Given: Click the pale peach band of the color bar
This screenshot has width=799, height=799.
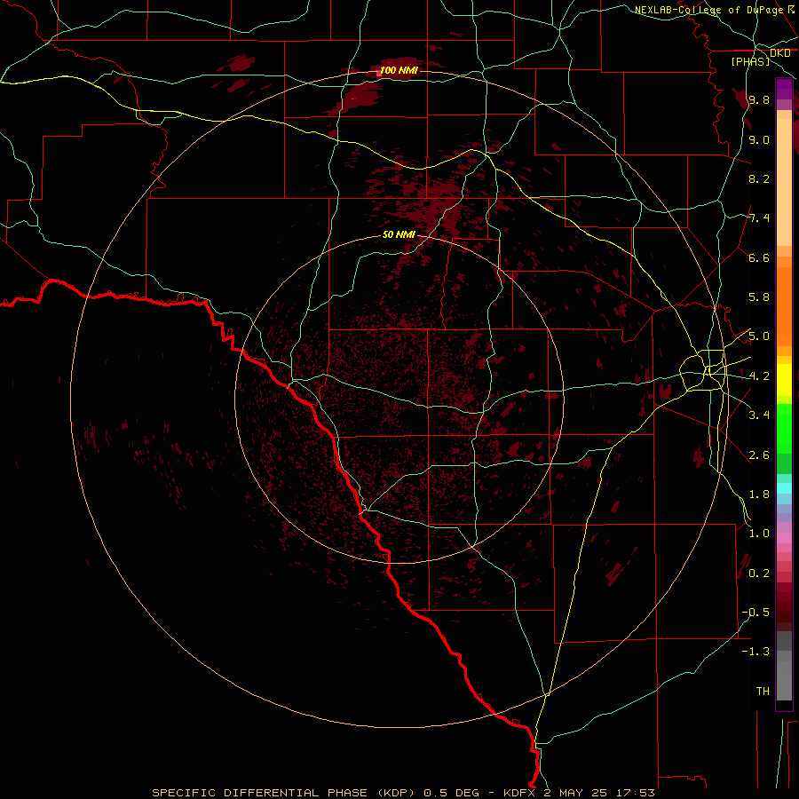Looking at the screenshot, I should click(x=784, y=182).
